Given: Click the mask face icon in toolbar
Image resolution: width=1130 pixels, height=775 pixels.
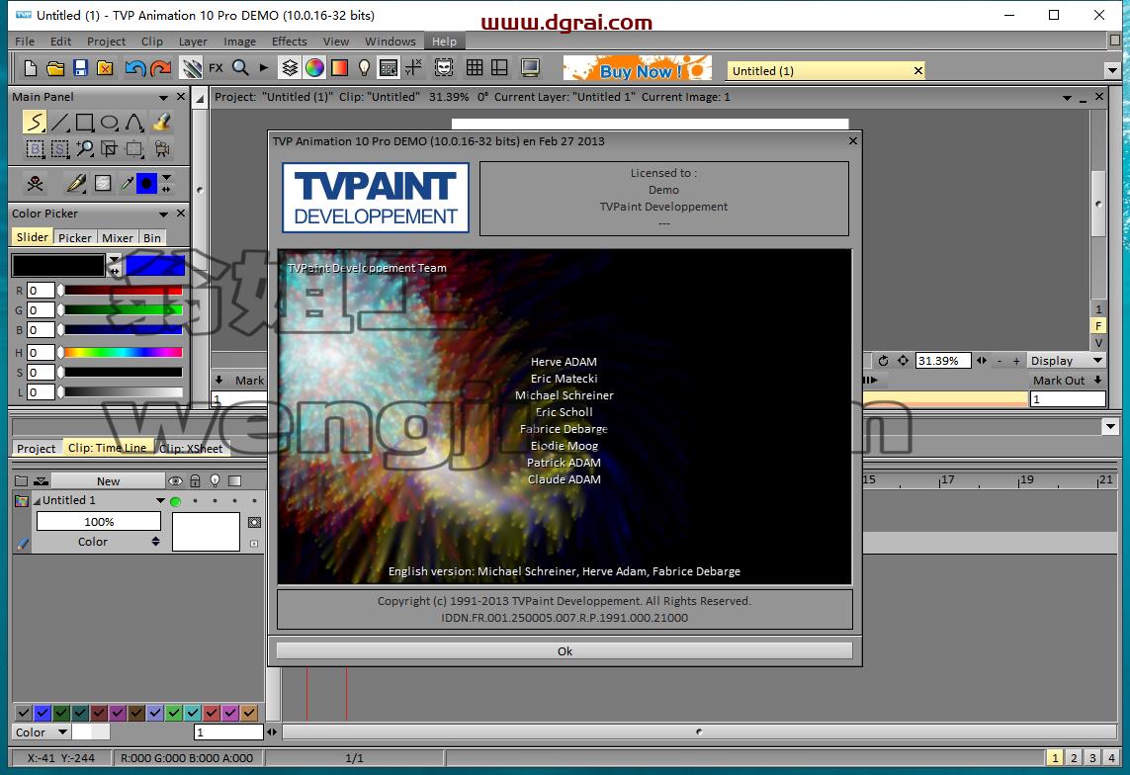Looking at the screenshot, I should pyautogui.click(x=444, y=68).
